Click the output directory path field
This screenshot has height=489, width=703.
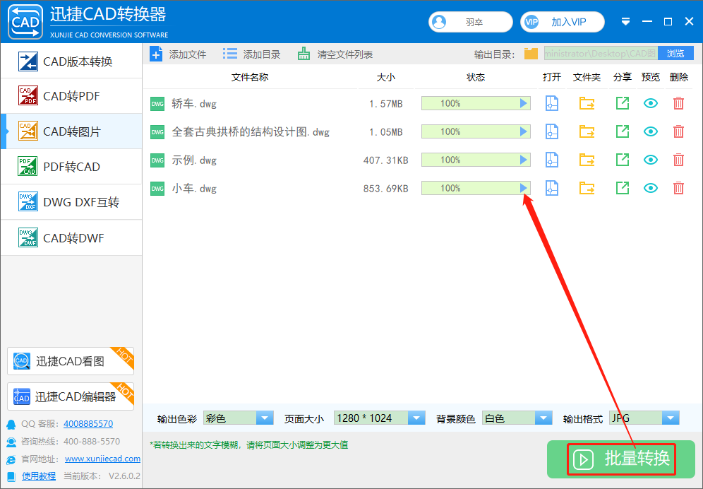click(x=601, y=54)
